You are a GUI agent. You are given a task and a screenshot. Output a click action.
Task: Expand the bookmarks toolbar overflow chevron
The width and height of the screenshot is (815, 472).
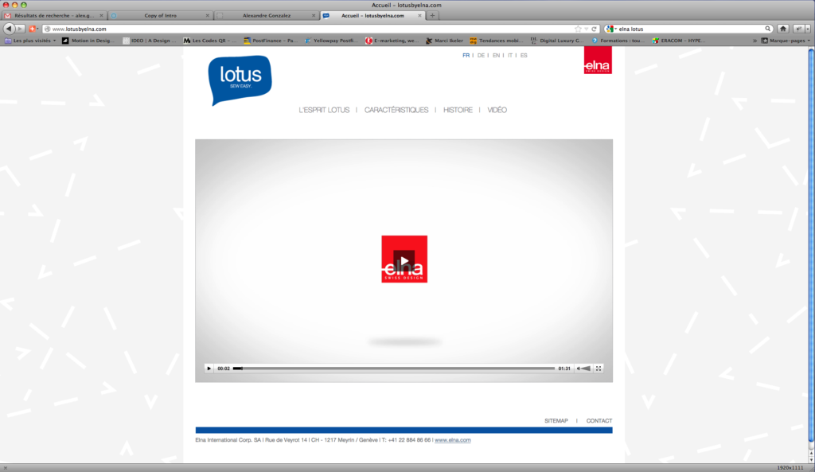[754, 41]
